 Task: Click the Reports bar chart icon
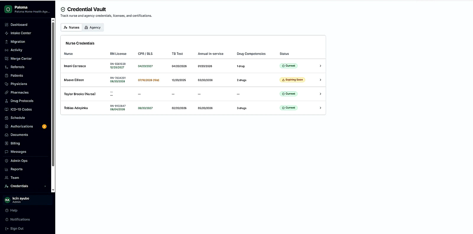pyautogui.click(x=7, y=169)
